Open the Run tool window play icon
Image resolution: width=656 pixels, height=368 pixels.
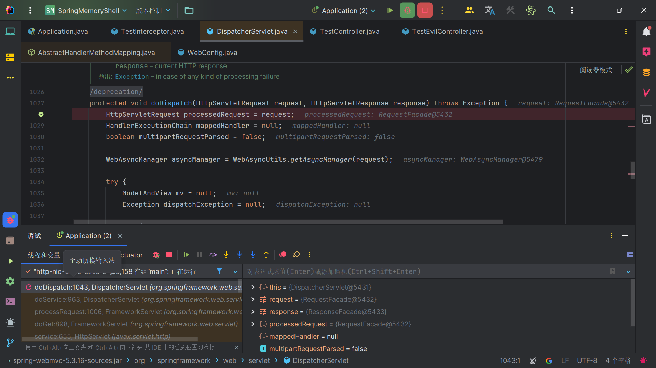point(10,261)
